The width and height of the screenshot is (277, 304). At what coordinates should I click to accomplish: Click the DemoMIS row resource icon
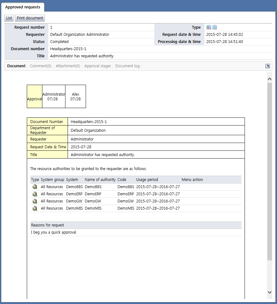pyautogui.click(x=35, y=208)
